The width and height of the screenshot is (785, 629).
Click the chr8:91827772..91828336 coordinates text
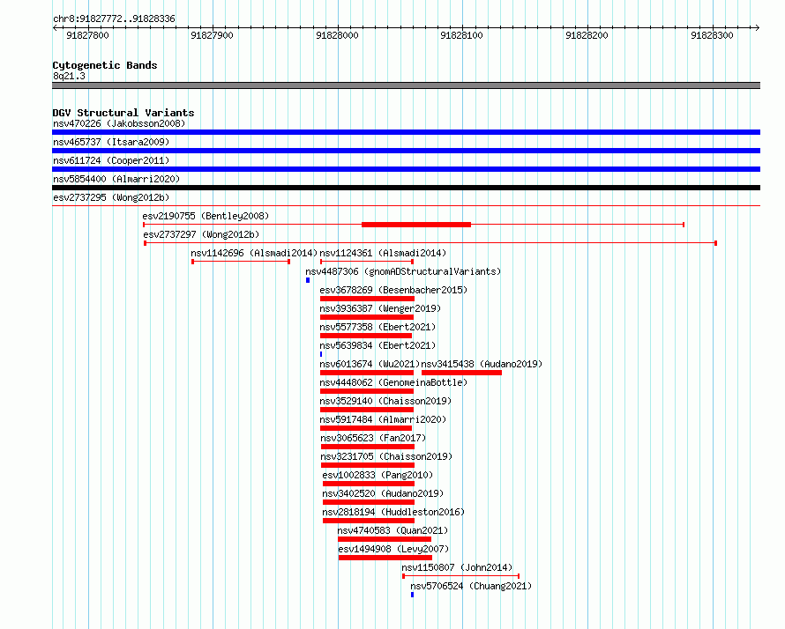114,19
